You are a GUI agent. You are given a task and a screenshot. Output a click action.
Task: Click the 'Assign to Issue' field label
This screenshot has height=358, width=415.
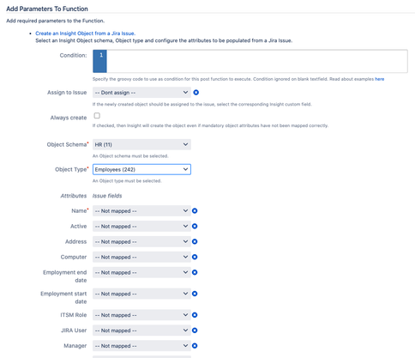[67, 93]
